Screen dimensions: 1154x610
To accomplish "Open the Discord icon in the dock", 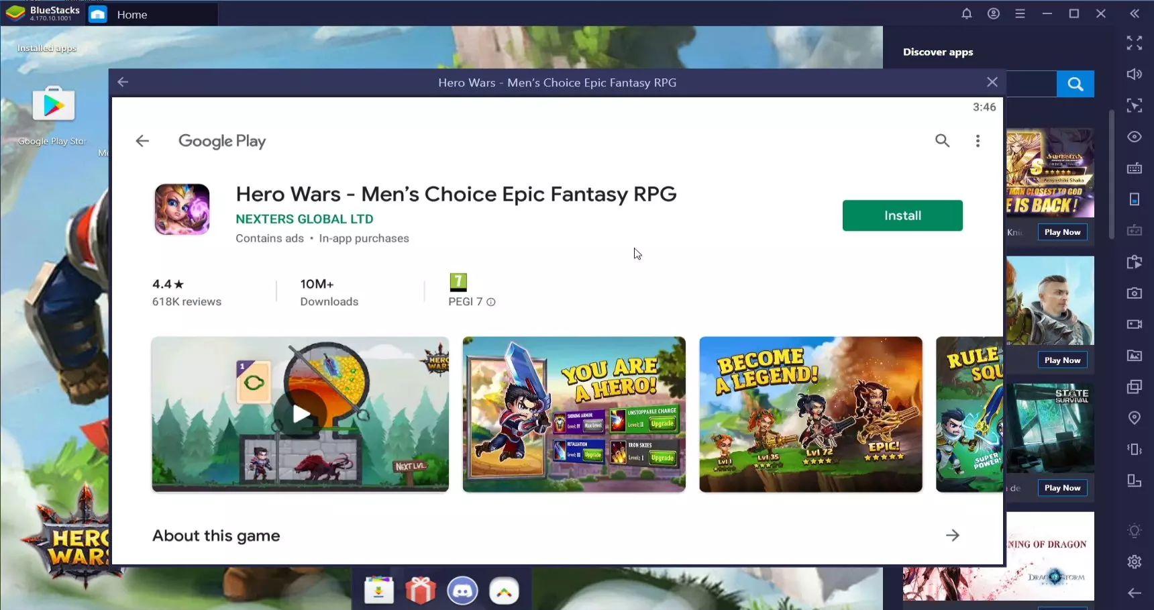I will coord(462,591).
